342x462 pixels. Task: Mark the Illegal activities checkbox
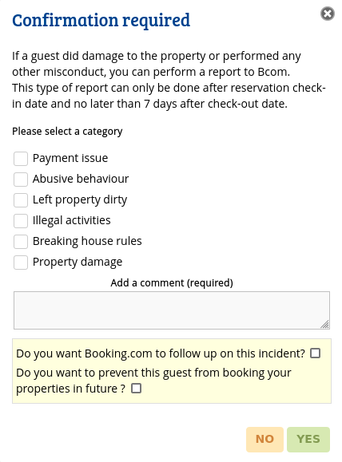[21, 221]
